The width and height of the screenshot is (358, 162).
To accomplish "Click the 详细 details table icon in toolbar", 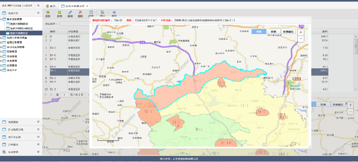I will (91, 12).
